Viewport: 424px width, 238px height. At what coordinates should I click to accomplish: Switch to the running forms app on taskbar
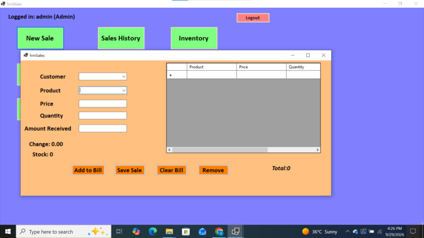click(236, 231)
